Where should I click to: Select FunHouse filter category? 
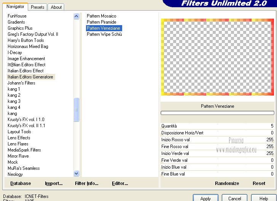[17, 16]
